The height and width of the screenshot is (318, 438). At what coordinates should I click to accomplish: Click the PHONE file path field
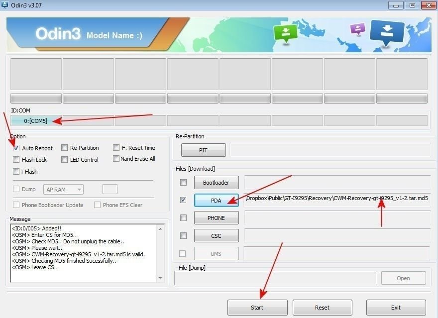(x=337, y=217)
